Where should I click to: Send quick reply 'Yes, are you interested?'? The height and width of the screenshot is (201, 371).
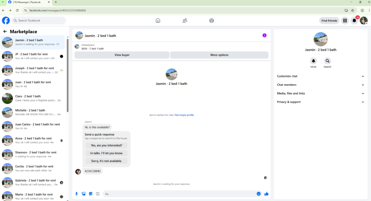click(x=107, y=145)
